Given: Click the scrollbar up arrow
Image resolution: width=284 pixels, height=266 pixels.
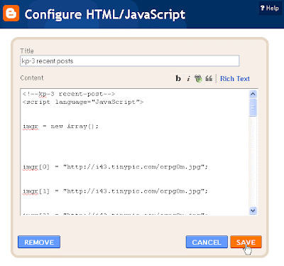Looking at the screenshot, I should [253, 94].
